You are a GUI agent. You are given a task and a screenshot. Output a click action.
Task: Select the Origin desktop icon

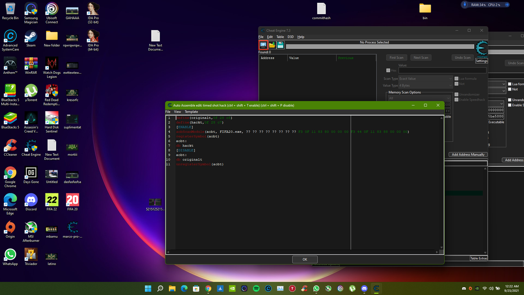(x=10, y=230)
